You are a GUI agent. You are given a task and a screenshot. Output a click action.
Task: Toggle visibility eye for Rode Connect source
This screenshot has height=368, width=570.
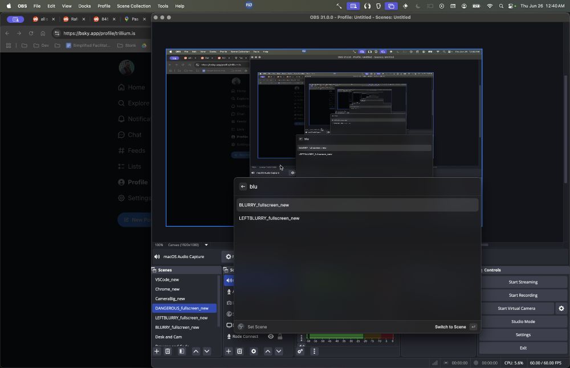click(271, 337)
